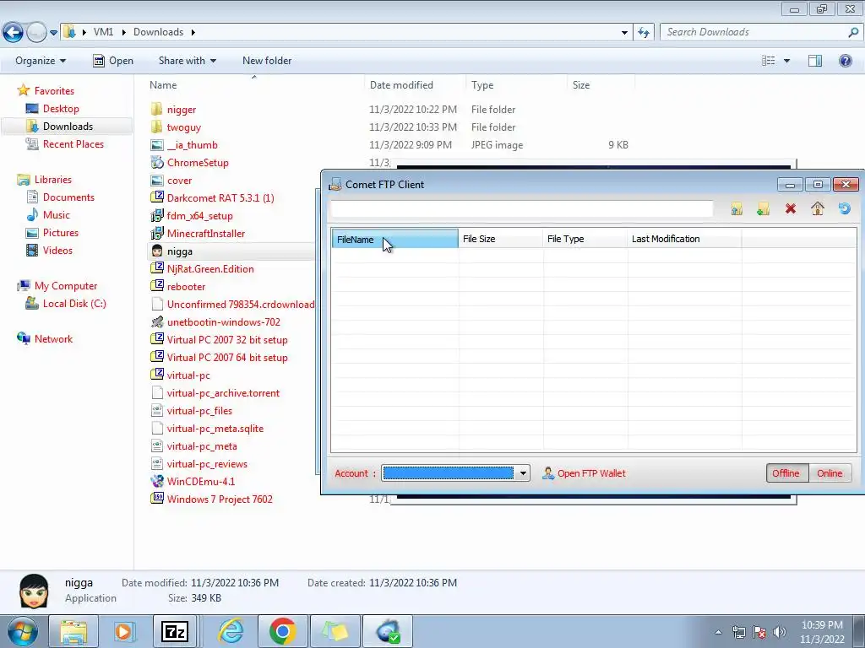Screen dimensions: 865x648
Task: Show the preview pane in Explorer
Action: (815, 61)
